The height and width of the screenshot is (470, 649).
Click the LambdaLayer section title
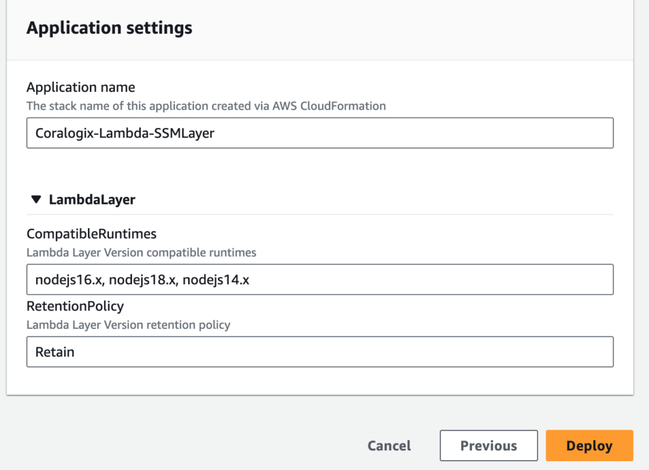(92, 200)
